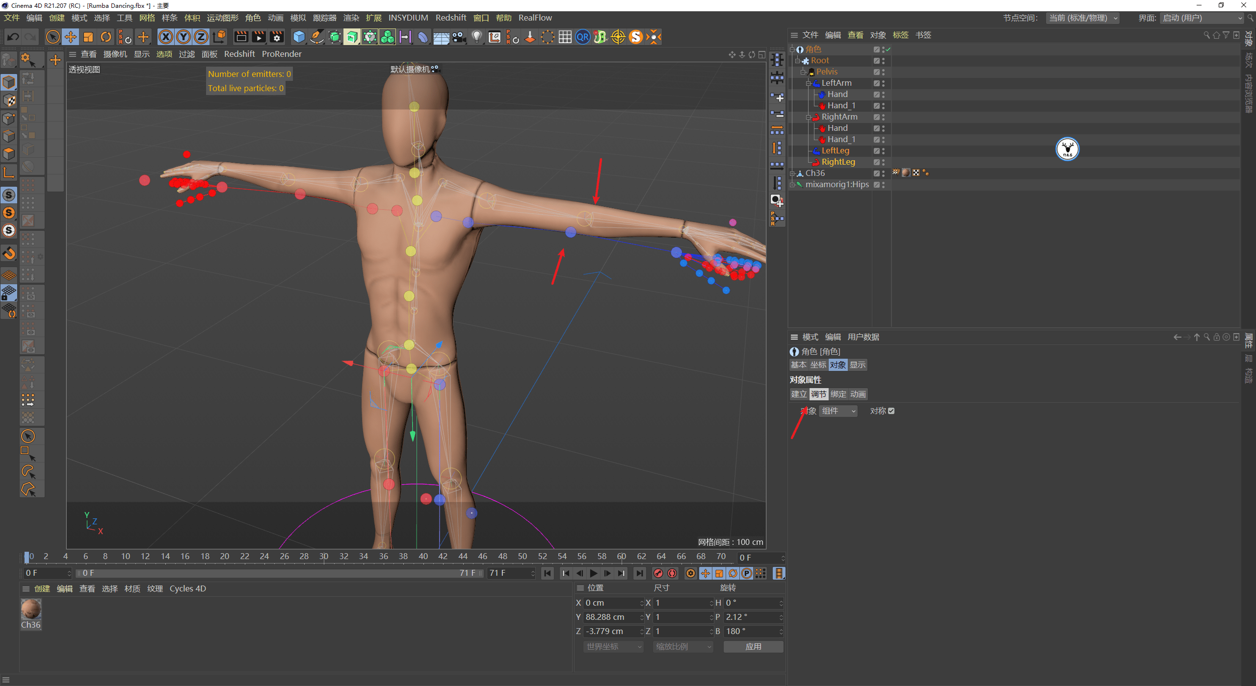Collapse the Root hierarchy in object manager
The image size is (1256, 686).
(x=797, y=60)
